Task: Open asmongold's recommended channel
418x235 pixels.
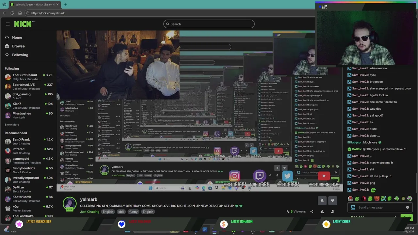Action: tap(28, 160)
